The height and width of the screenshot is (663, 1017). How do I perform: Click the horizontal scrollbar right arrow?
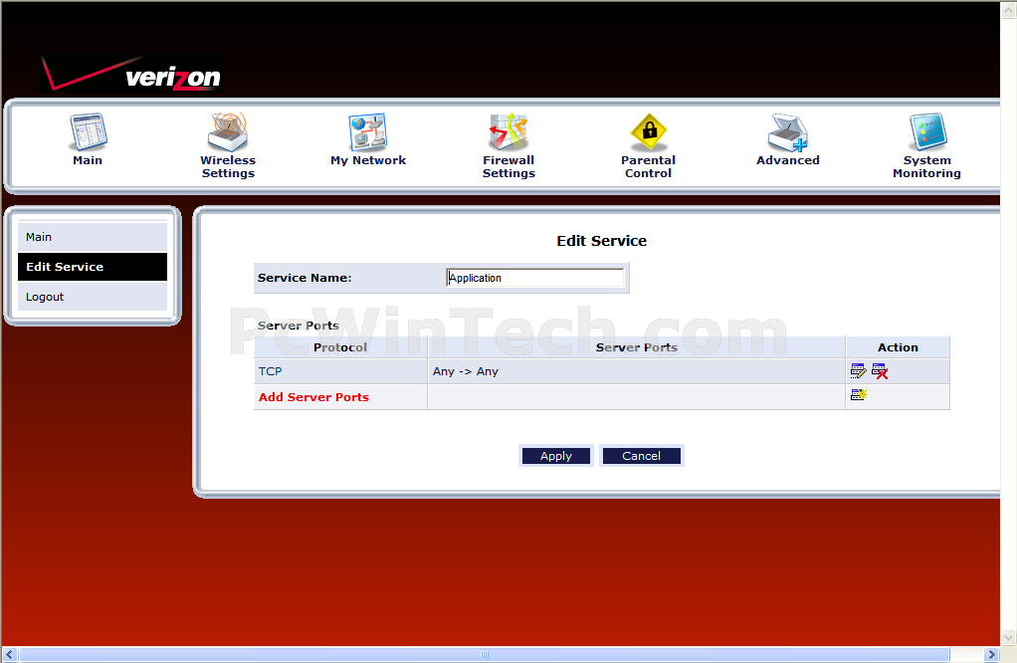(990, 654)
